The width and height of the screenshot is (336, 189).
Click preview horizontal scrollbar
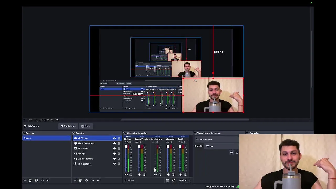point(185,120)
